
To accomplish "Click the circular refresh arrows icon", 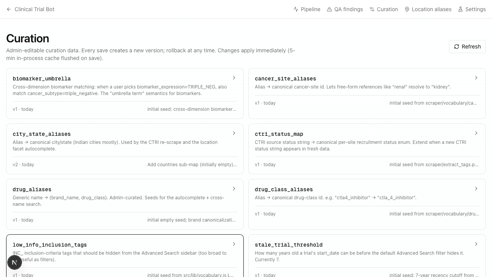I will (457, 47).
